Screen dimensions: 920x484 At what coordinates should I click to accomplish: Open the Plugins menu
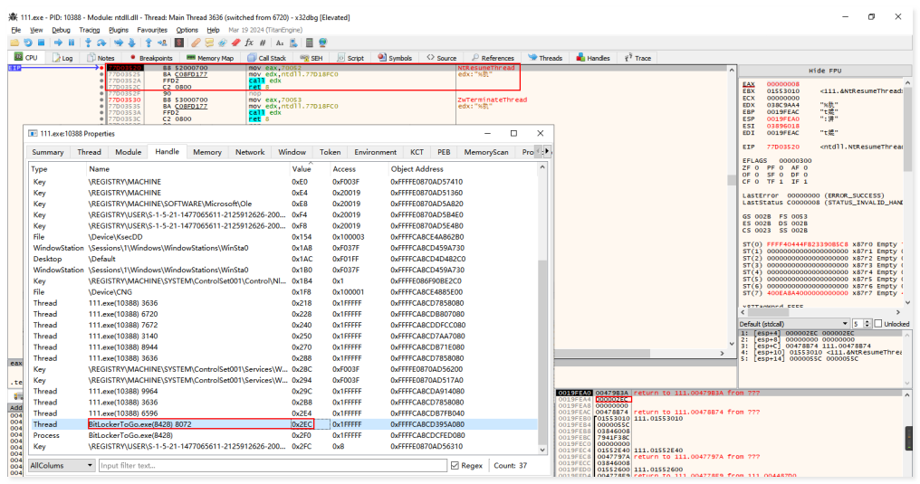click(119, 30)
